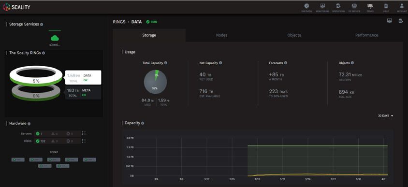
Task: Go to RINGS breadcrumb link
Action: tap(119, 22)
